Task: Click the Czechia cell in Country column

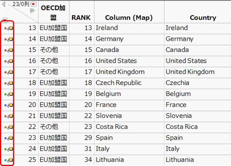Action: click(x=178, y=83)
